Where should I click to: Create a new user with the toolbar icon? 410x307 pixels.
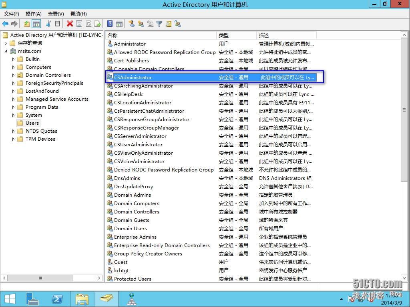coord(131,24)
